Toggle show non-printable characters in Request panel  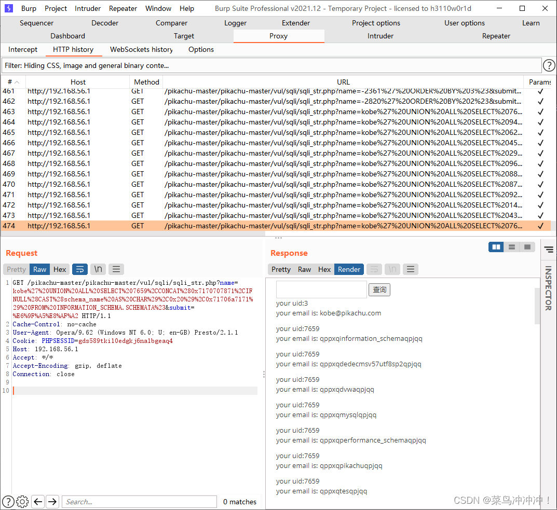coord(98,269)
